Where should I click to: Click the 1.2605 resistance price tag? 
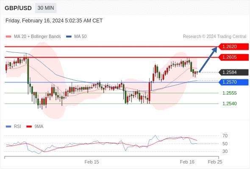click(x=233, y=57)
